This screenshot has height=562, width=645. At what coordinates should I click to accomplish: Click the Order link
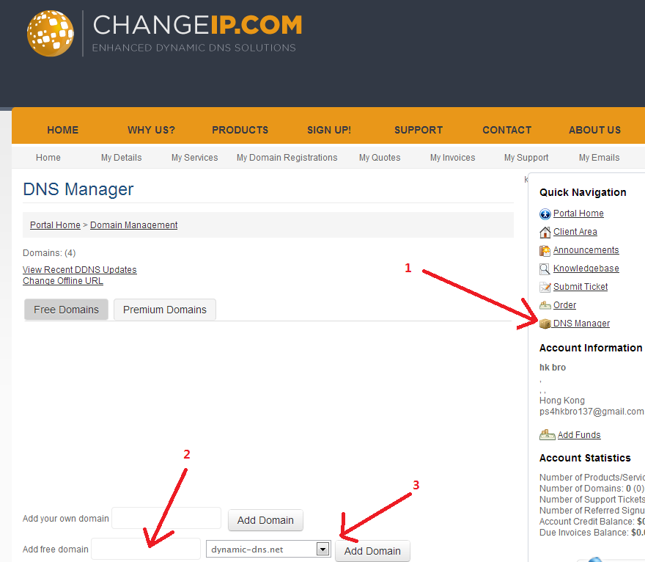point(564,305)
